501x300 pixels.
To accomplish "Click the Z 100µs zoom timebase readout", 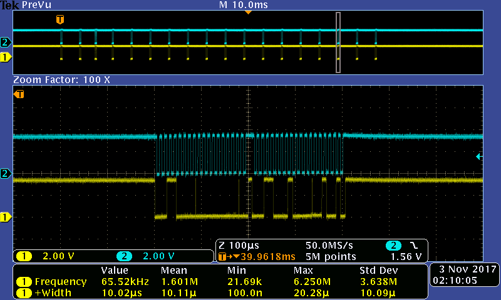I will tap(239, 246).
